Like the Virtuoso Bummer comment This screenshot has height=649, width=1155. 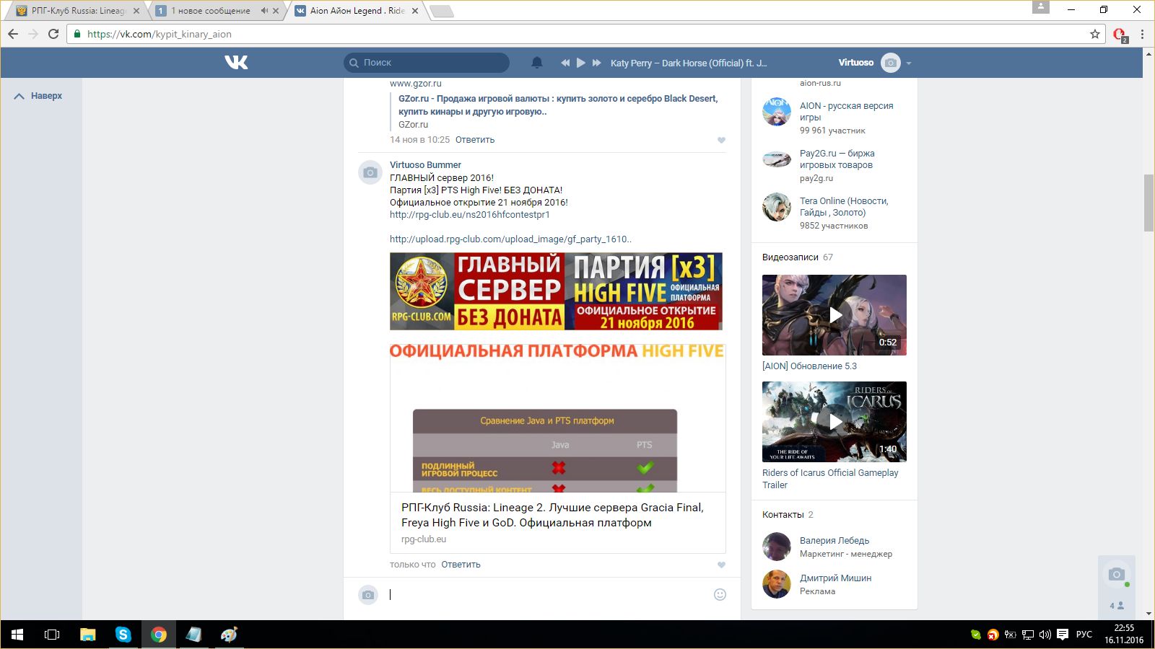point(721,565)
